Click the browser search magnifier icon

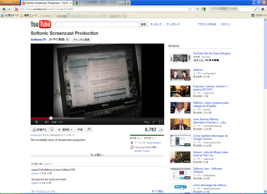tap(256, 9)
